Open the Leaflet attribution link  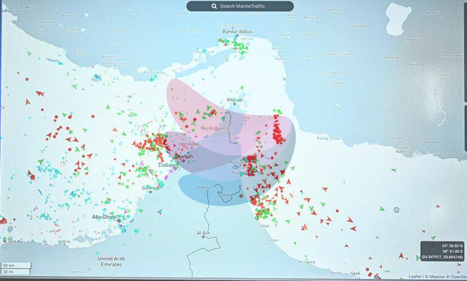pos(415,277)
